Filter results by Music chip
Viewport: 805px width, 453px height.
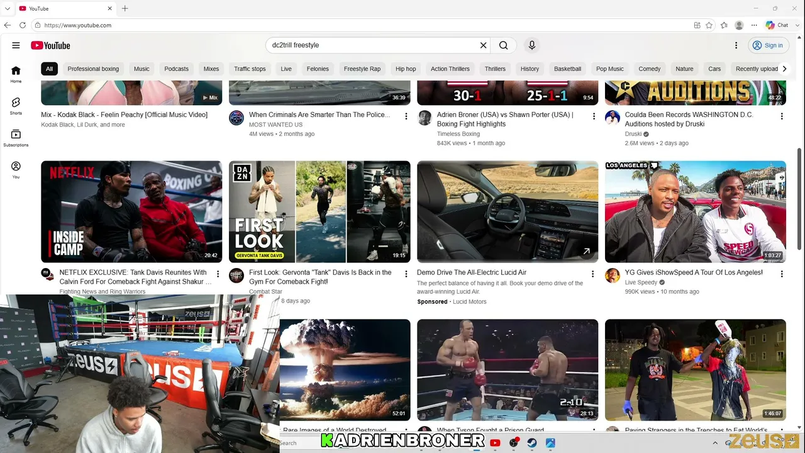pyautogui.click(x=142, y=69)
